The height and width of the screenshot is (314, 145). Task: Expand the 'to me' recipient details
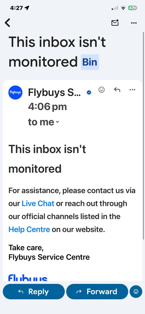[x=43, y=122]
